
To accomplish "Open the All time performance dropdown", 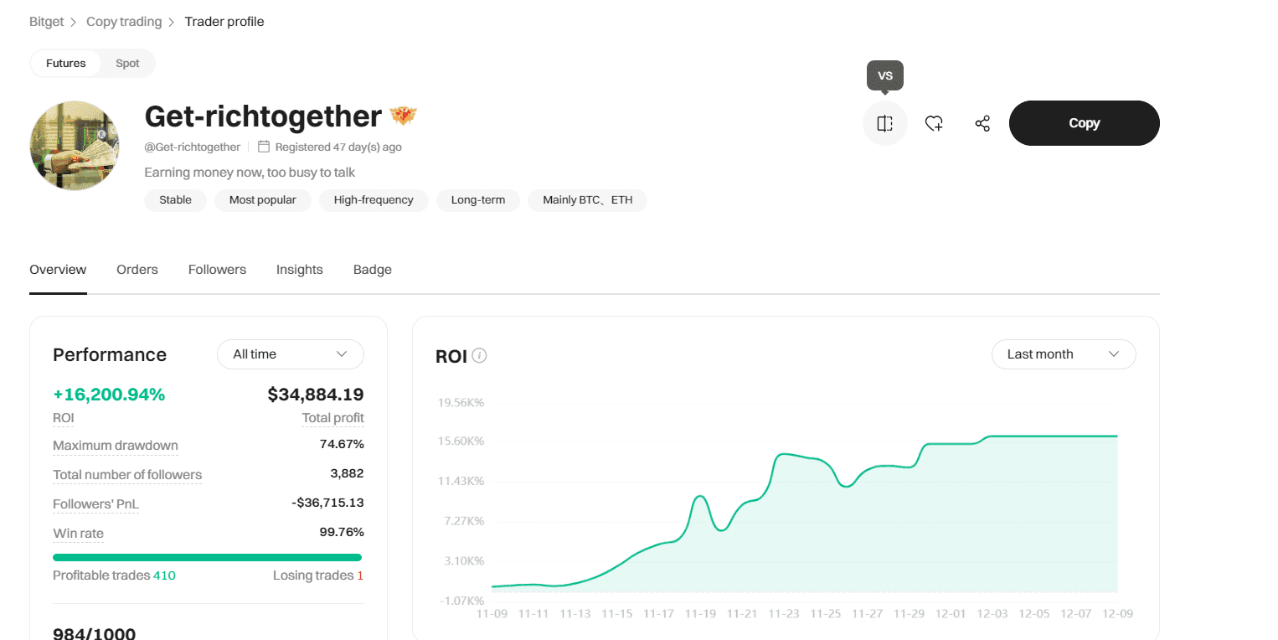I will click(x=290, y=354).
